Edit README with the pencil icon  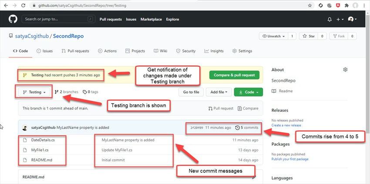(254, 177)
